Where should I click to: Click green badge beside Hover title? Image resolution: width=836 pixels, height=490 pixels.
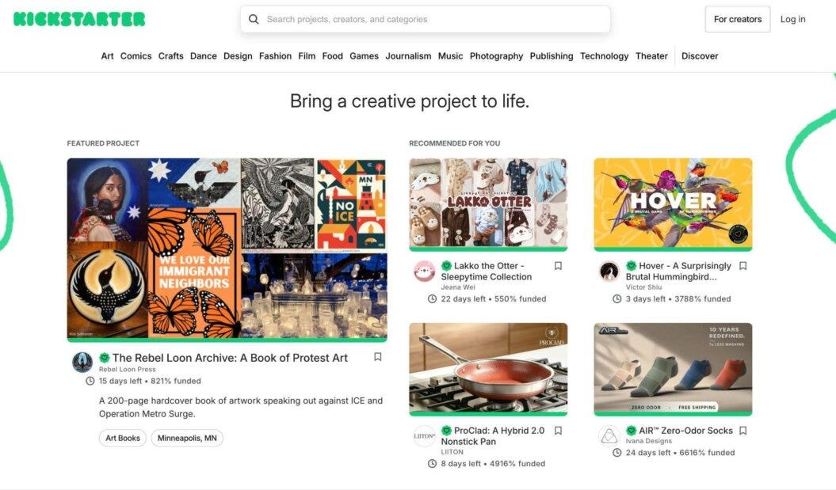click(x=631, y=266)
